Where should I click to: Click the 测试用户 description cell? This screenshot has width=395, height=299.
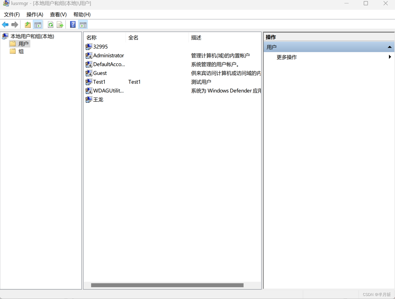tap(201, 82)
